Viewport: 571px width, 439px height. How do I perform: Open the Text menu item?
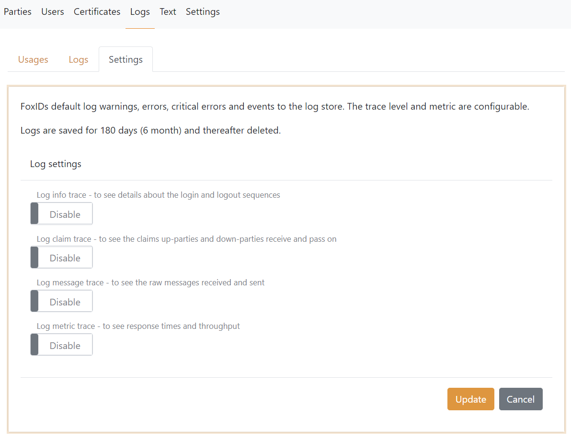(168, 11)
